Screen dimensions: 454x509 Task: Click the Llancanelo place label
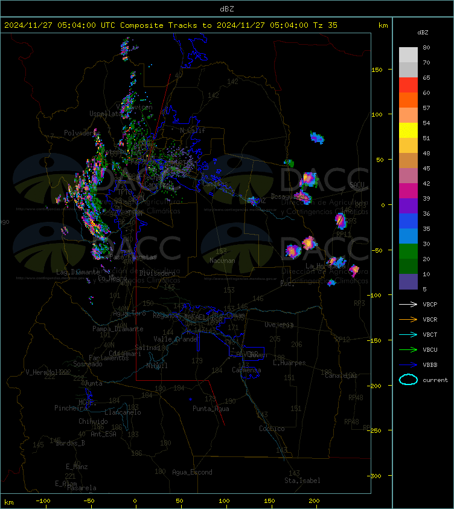[123, 412]
